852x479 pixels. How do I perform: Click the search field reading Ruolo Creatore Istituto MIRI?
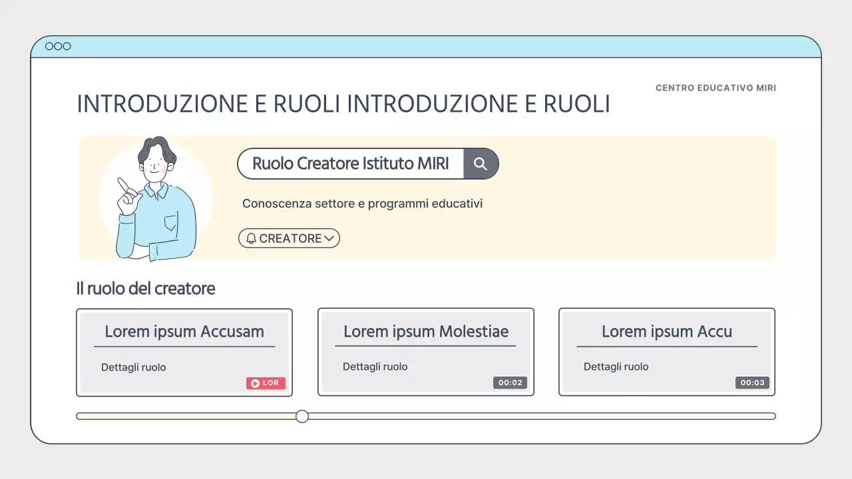(349, 164)
